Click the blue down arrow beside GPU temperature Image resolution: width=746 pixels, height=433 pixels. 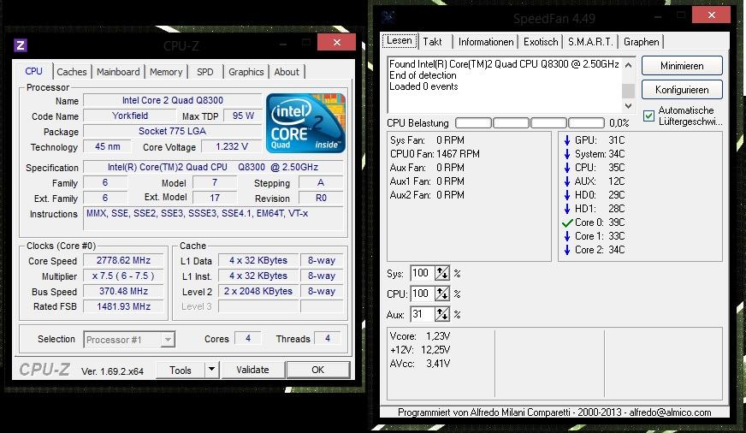pos(567,140)
